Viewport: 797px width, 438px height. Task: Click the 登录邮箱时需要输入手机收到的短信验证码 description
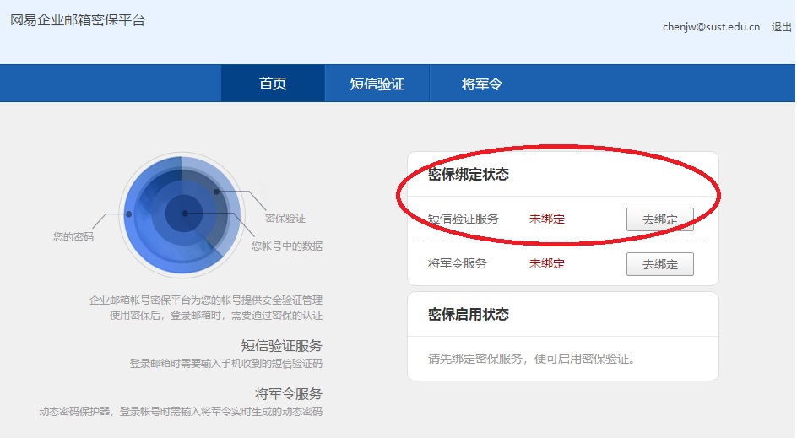226,364
